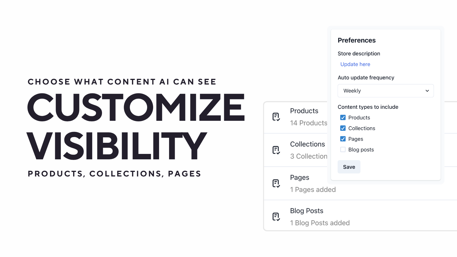Click the Collections checklist icon

point(276,150)
